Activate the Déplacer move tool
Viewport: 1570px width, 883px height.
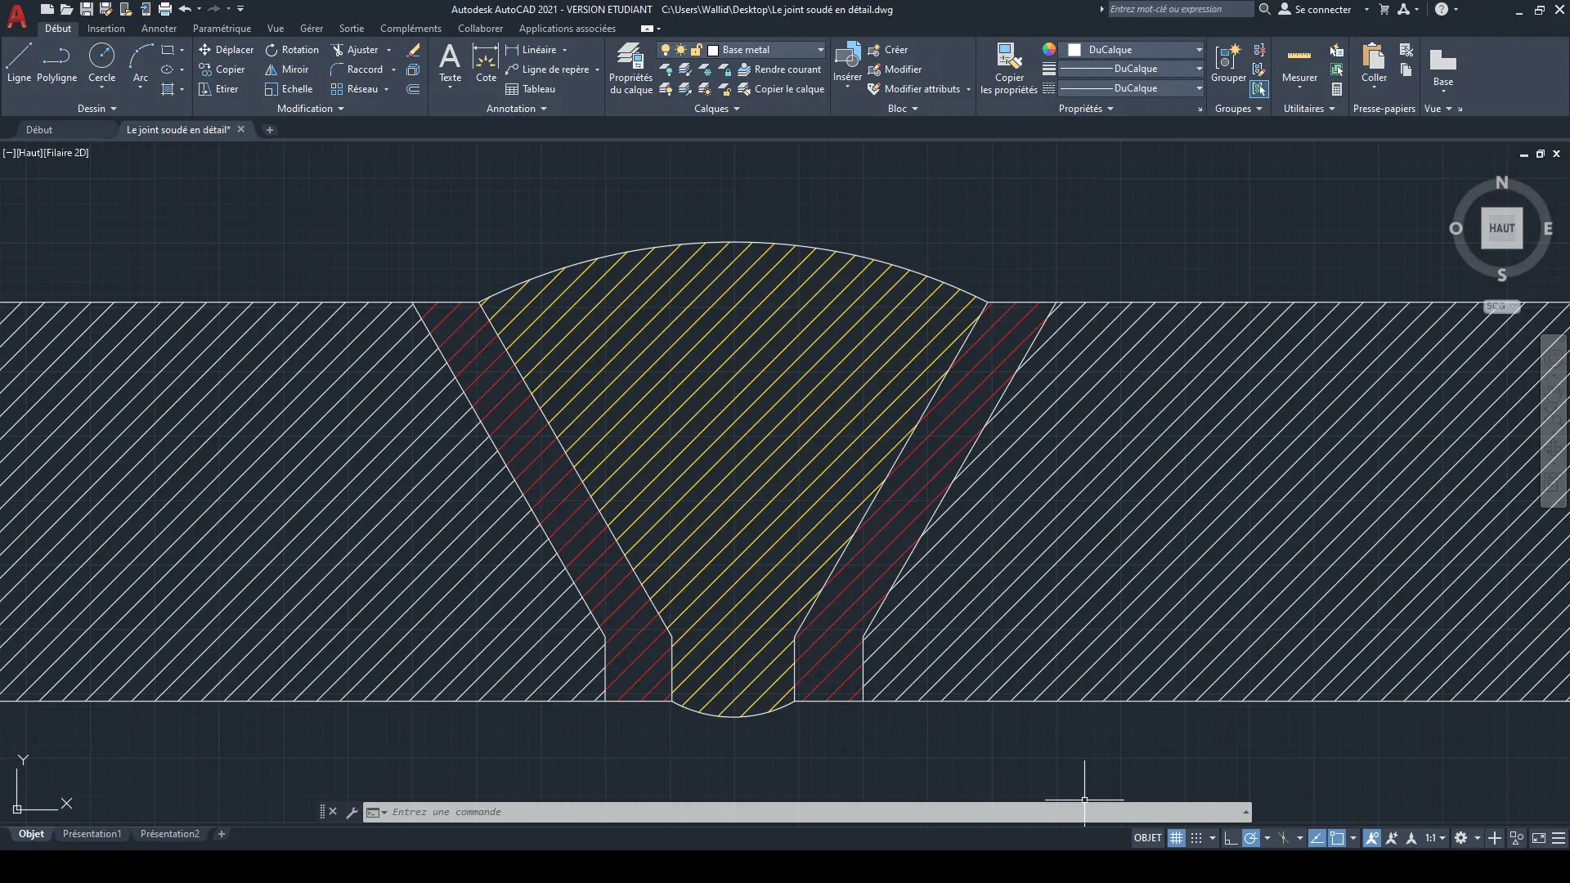coord(226,50)
